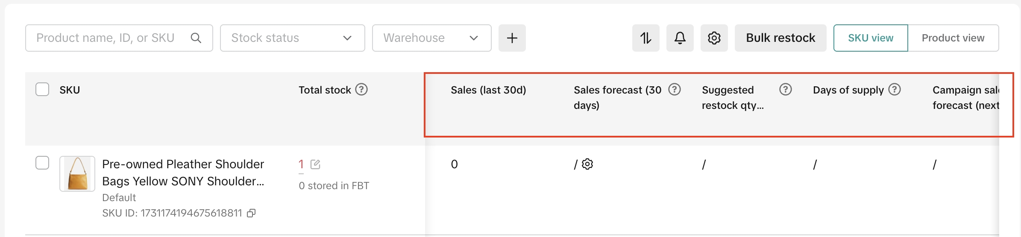Click Sales forecast help question icon
The image size is (1021, 237).
[x=674, y=90]
